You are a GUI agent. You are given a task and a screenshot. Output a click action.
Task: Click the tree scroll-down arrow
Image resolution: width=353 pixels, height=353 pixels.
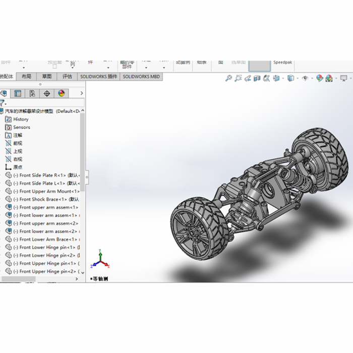pos(83,273)
